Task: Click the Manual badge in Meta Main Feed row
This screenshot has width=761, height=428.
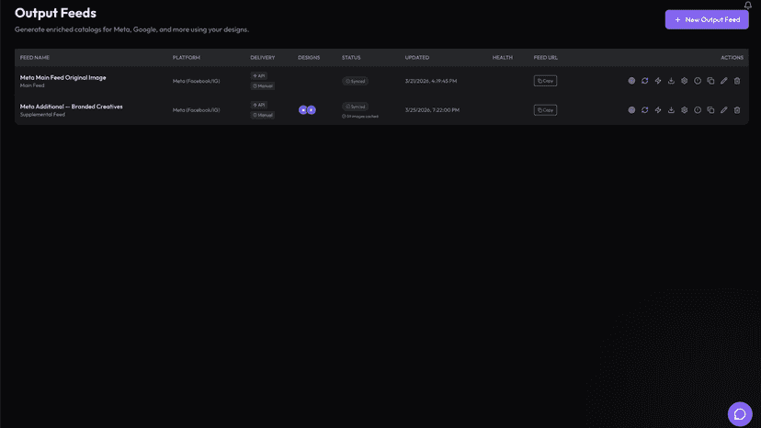Action: [263, 86]
